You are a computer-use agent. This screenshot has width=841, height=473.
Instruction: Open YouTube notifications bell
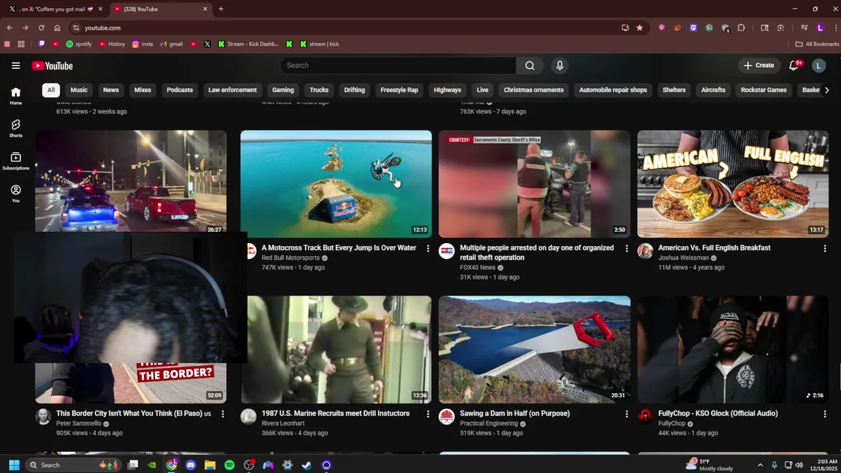(794, 66)
